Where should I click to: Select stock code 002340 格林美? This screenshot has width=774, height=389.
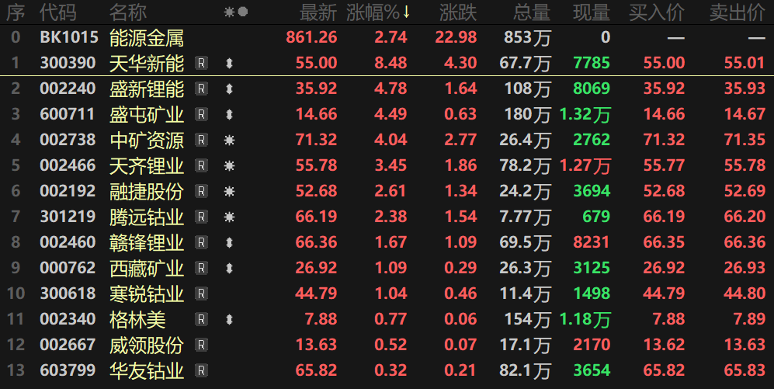[x=68, y=320]
